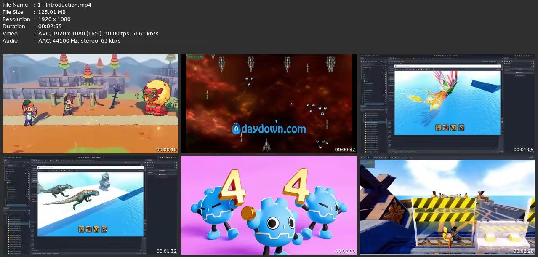The width and height of the screenshot is (538, 257).
Task: Click the "Score : 120" text in the space shooter
Action: point(195,57)
